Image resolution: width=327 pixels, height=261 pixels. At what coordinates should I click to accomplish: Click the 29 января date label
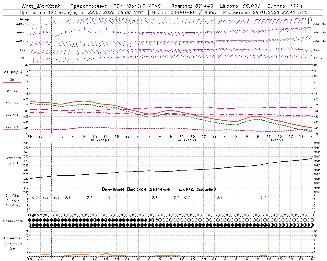tap(99, 140)
